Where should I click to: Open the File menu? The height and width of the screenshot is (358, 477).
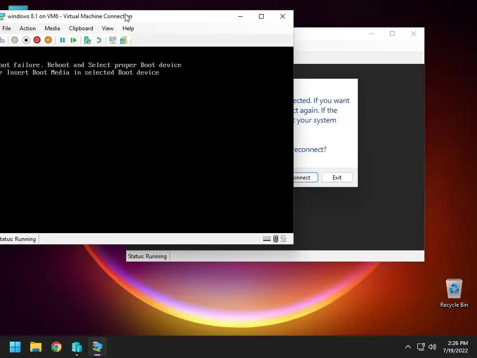[x=7, y=28]
